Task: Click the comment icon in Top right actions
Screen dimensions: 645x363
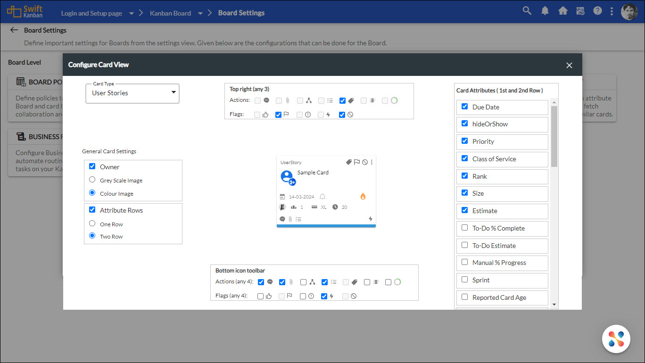Action: (266, 100)
